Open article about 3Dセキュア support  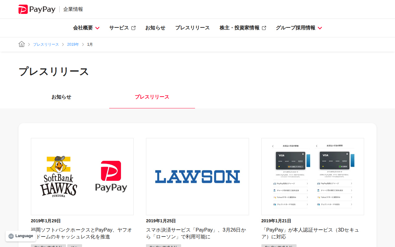310,233
